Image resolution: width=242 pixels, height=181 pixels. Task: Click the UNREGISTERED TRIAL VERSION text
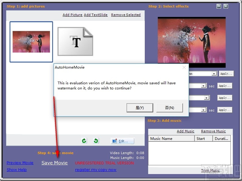(x=104, y=163)
